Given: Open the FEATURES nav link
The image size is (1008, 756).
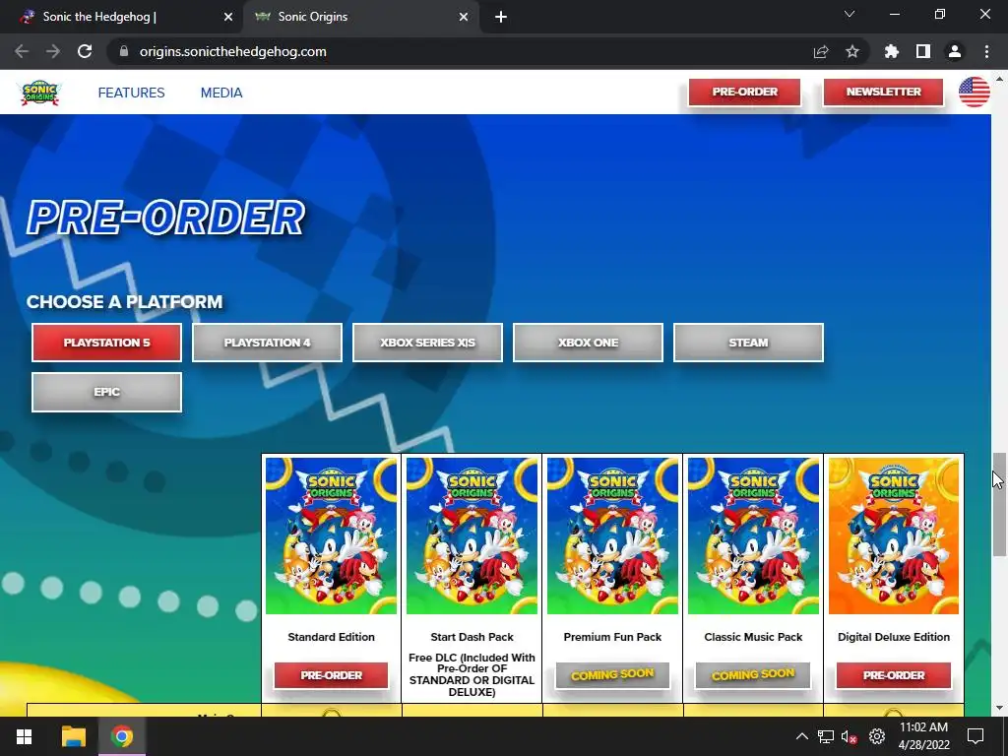Looking at the screenshot, I should tap(131, 93).
